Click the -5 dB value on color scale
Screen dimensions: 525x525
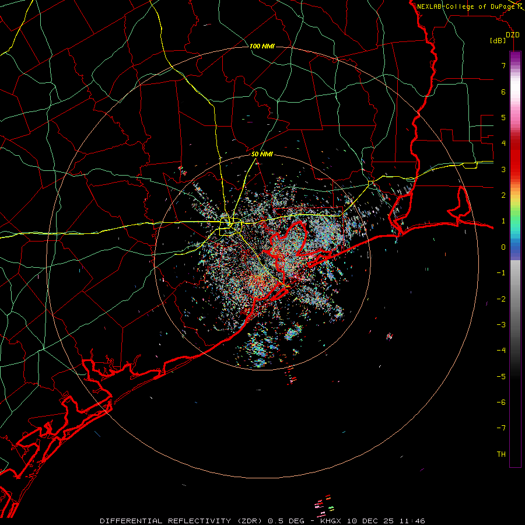[x=501, y=377]
